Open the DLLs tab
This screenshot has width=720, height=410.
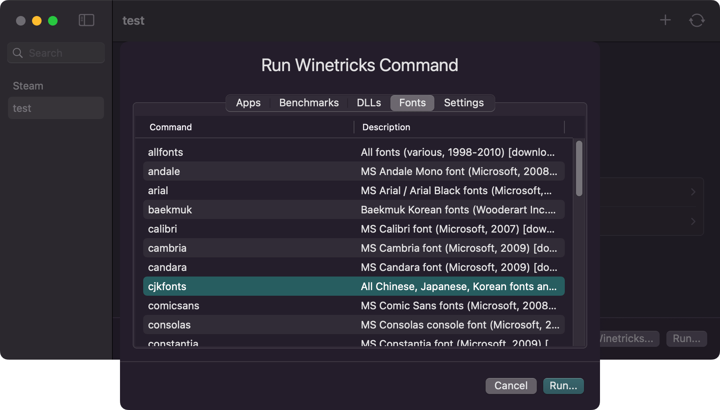point(369,103)
